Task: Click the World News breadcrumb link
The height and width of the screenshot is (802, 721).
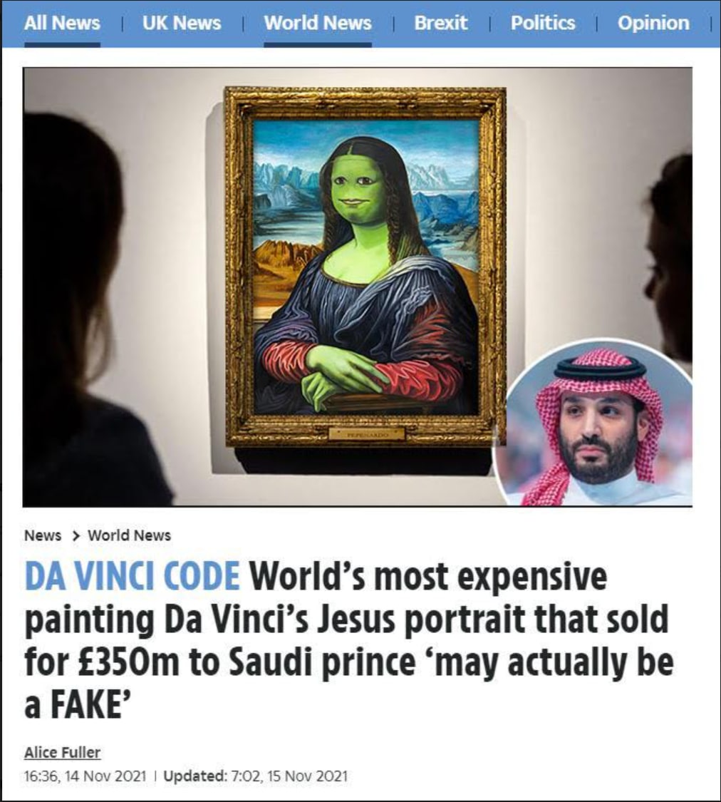Action: click(x=129, y=535)
